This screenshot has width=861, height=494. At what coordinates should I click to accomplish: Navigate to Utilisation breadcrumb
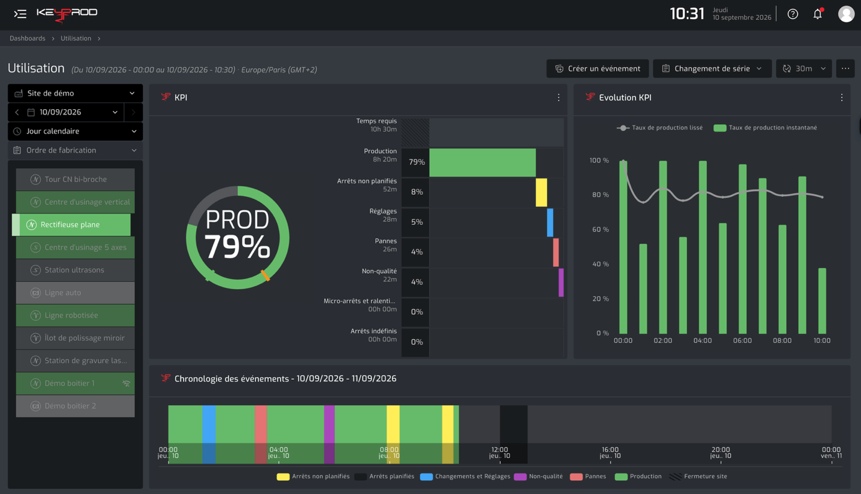[76, 38]
